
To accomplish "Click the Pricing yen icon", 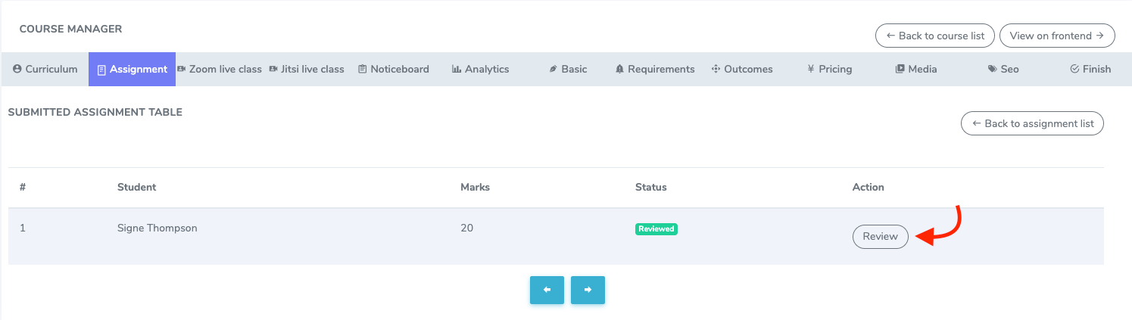I will (811, 69).
